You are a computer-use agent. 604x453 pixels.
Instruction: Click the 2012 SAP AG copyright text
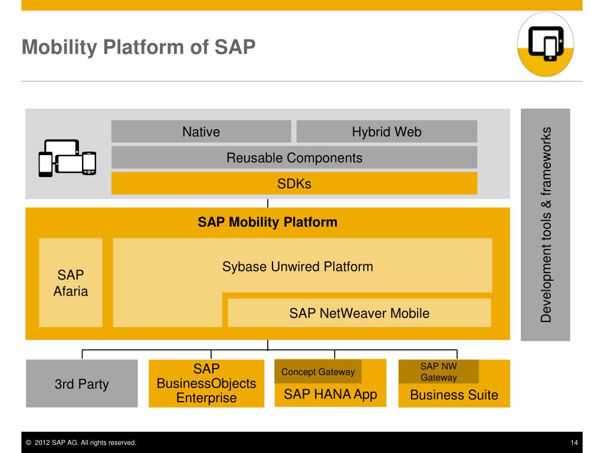click(x=81, y=442)
